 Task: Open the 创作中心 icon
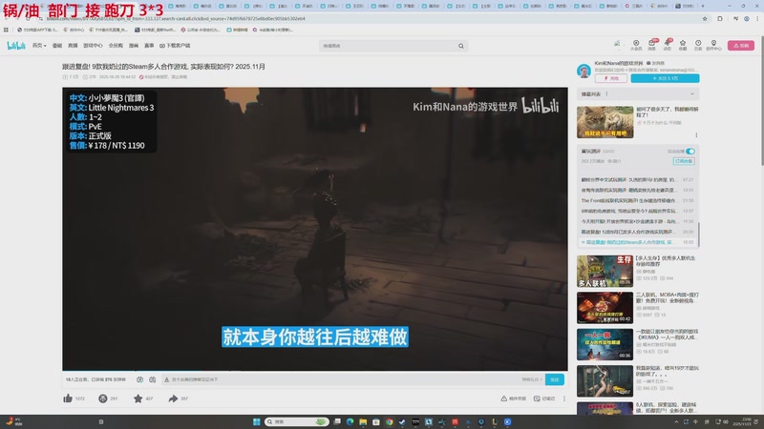click(x=713, y=45)
